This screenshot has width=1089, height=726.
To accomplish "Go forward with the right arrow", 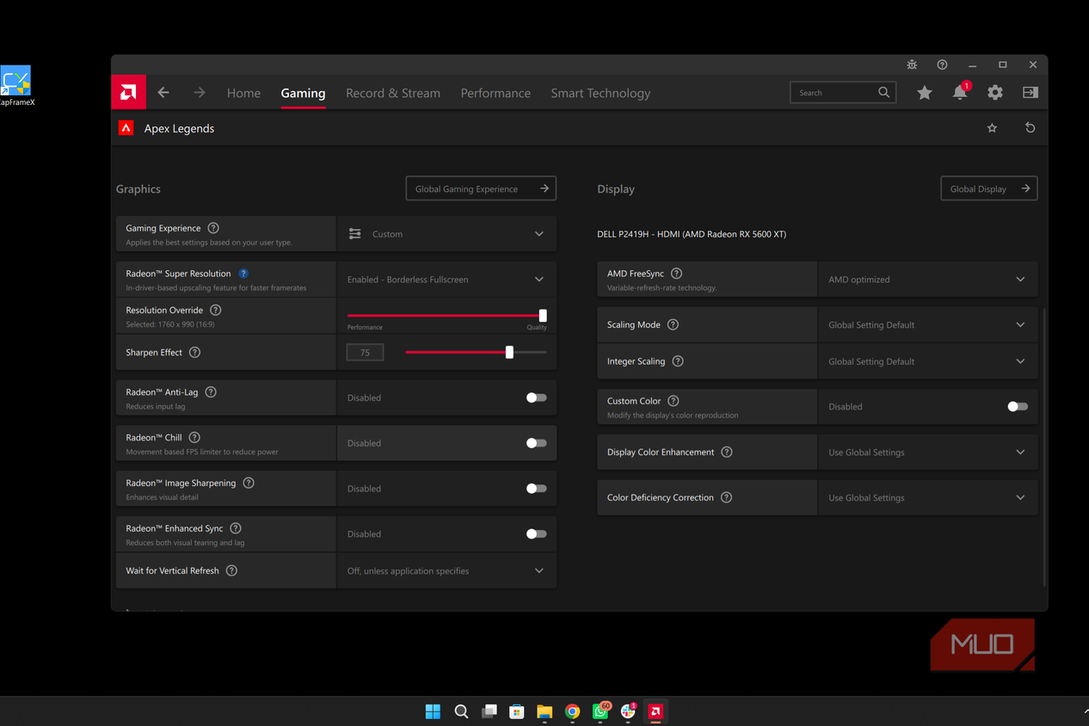I will 200,93.
